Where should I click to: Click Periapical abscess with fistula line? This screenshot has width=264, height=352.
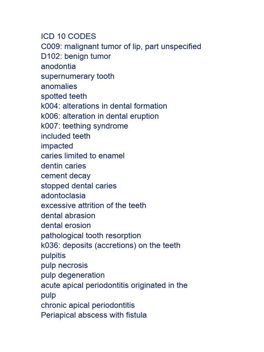click(x=94, y=315)
